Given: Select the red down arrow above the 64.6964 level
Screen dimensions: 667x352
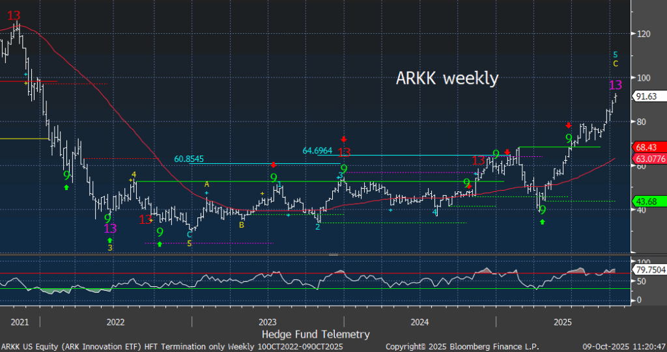Looking at the screenshot, I should tap(343, 139).
